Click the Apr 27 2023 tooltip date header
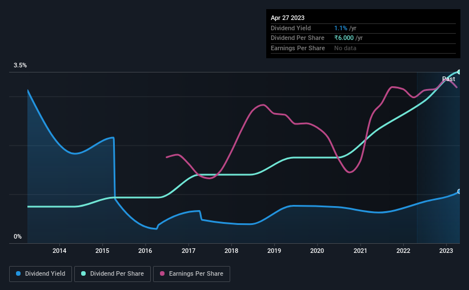Image resolution: width=469 pixels, height=290 pixels. pyautogui.click(x=287, y=18)
